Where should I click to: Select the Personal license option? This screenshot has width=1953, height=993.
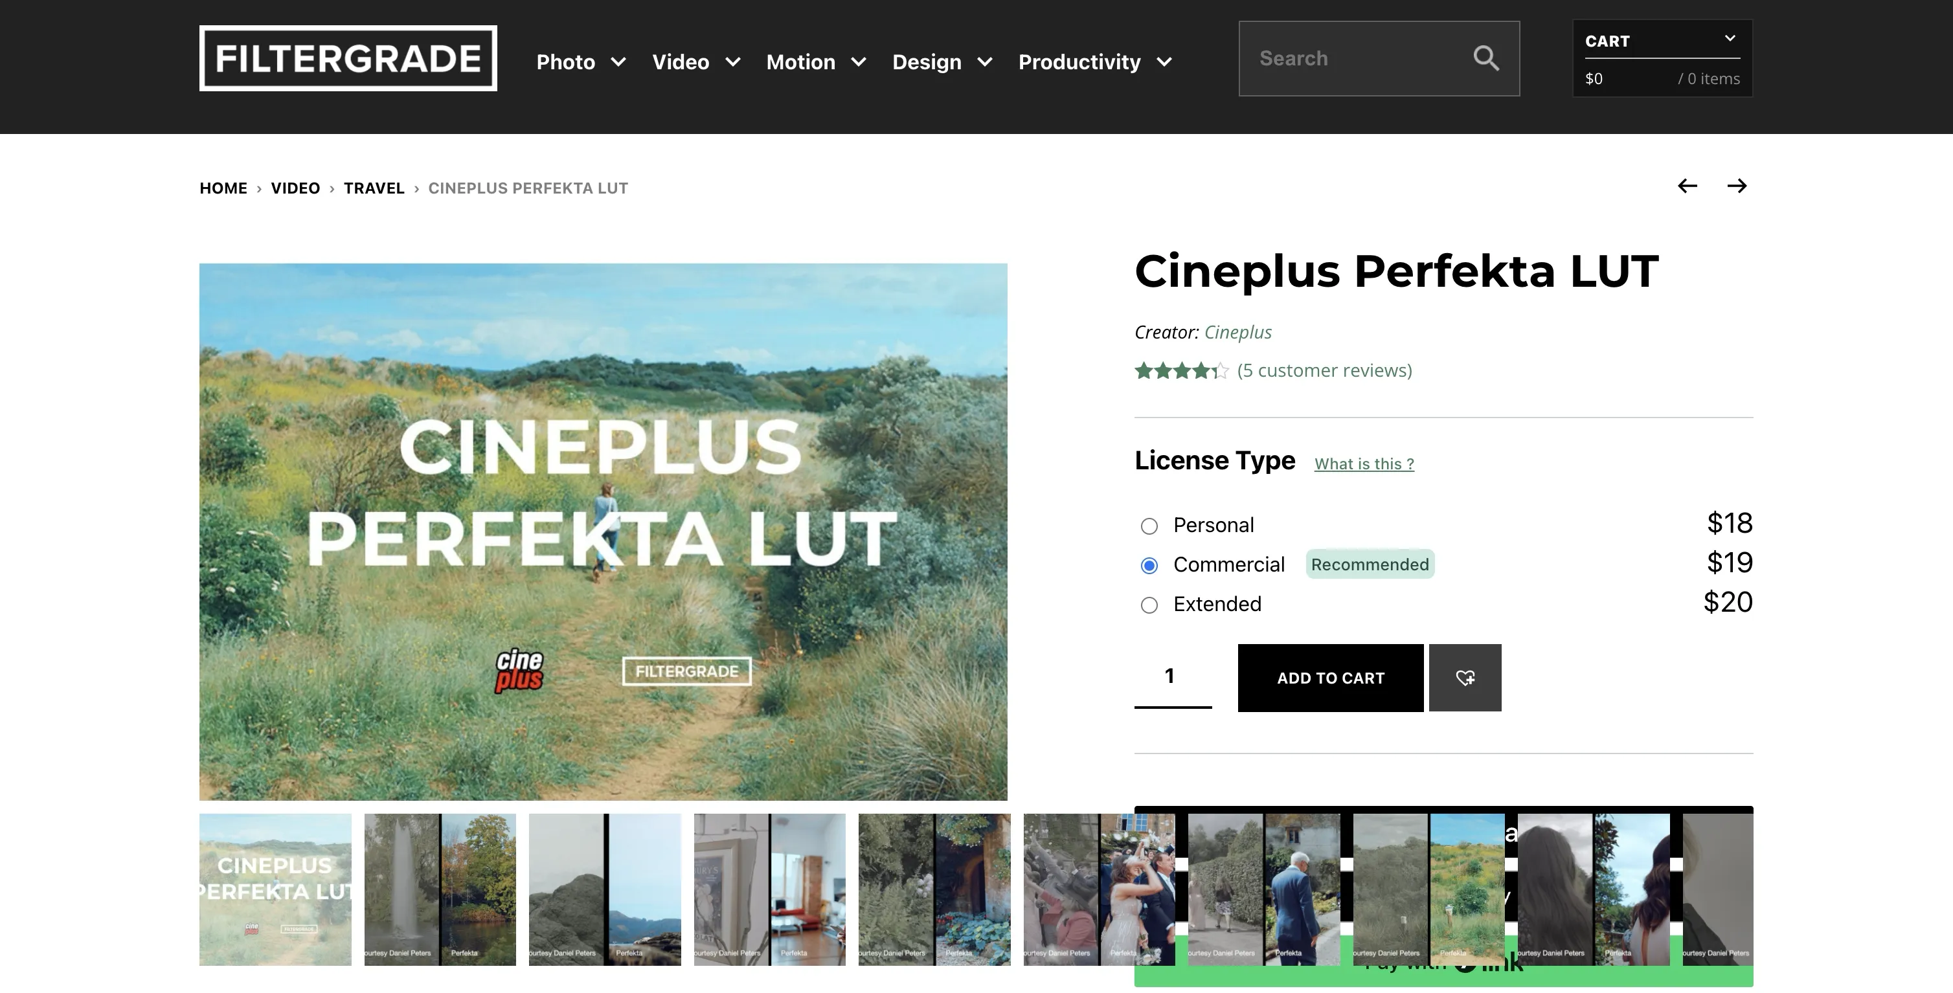1149,526
